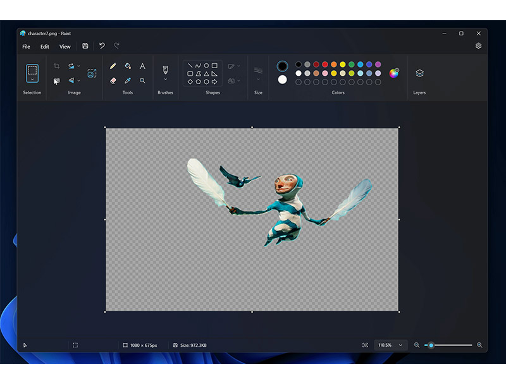Image resolution: width=506 pixels, height=379 pixels.
Task: Click the zoom out magnifier
Action: point(417,345)
